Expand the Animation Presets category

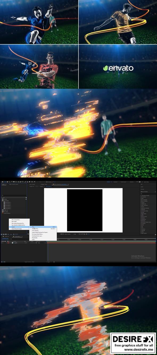click(x=141, y=196)
